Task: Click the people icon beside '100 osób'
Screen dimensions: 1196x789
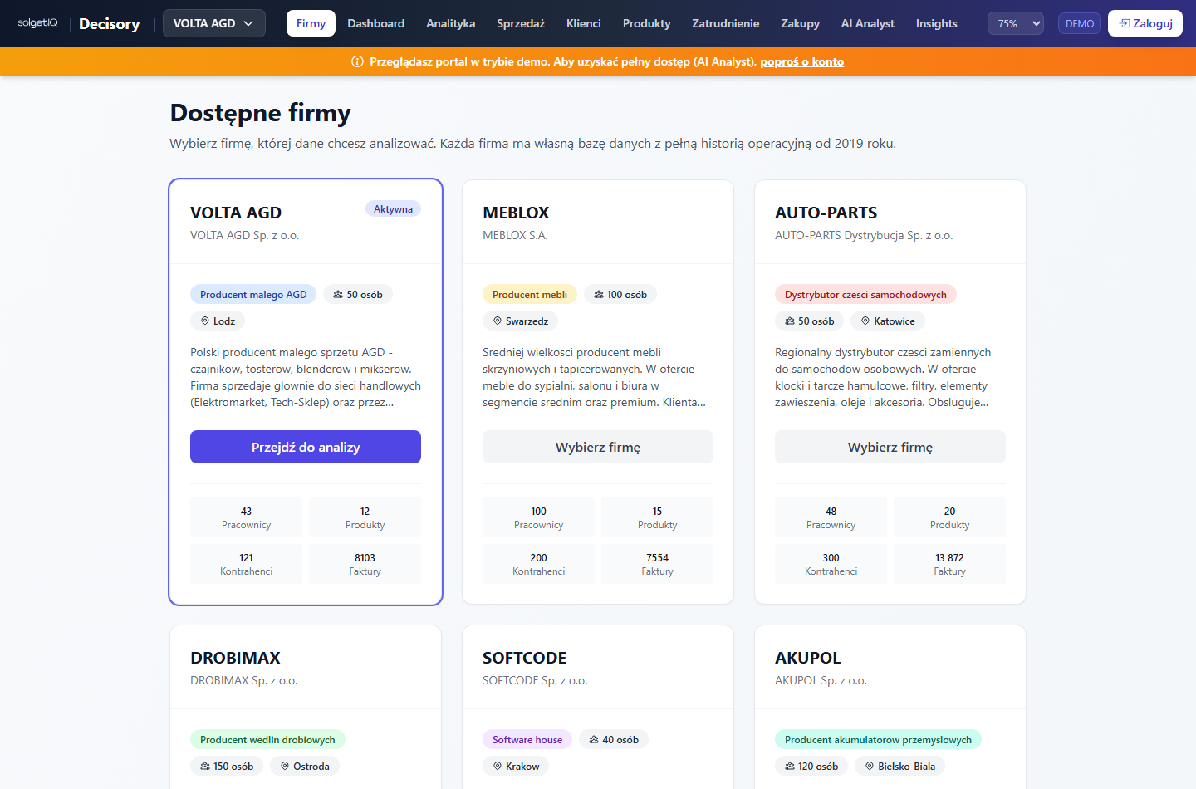Action: coord(599,295)
